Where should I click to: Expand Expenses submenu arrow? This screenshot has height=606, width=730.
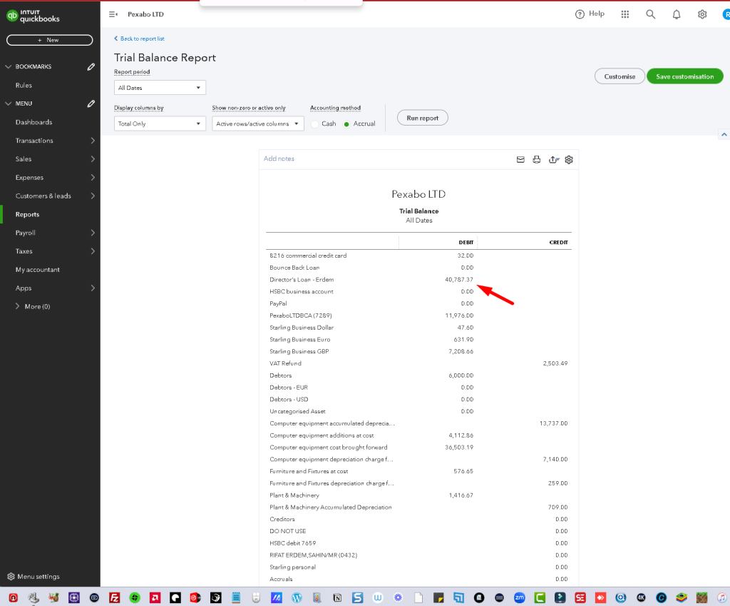[93, 177]
